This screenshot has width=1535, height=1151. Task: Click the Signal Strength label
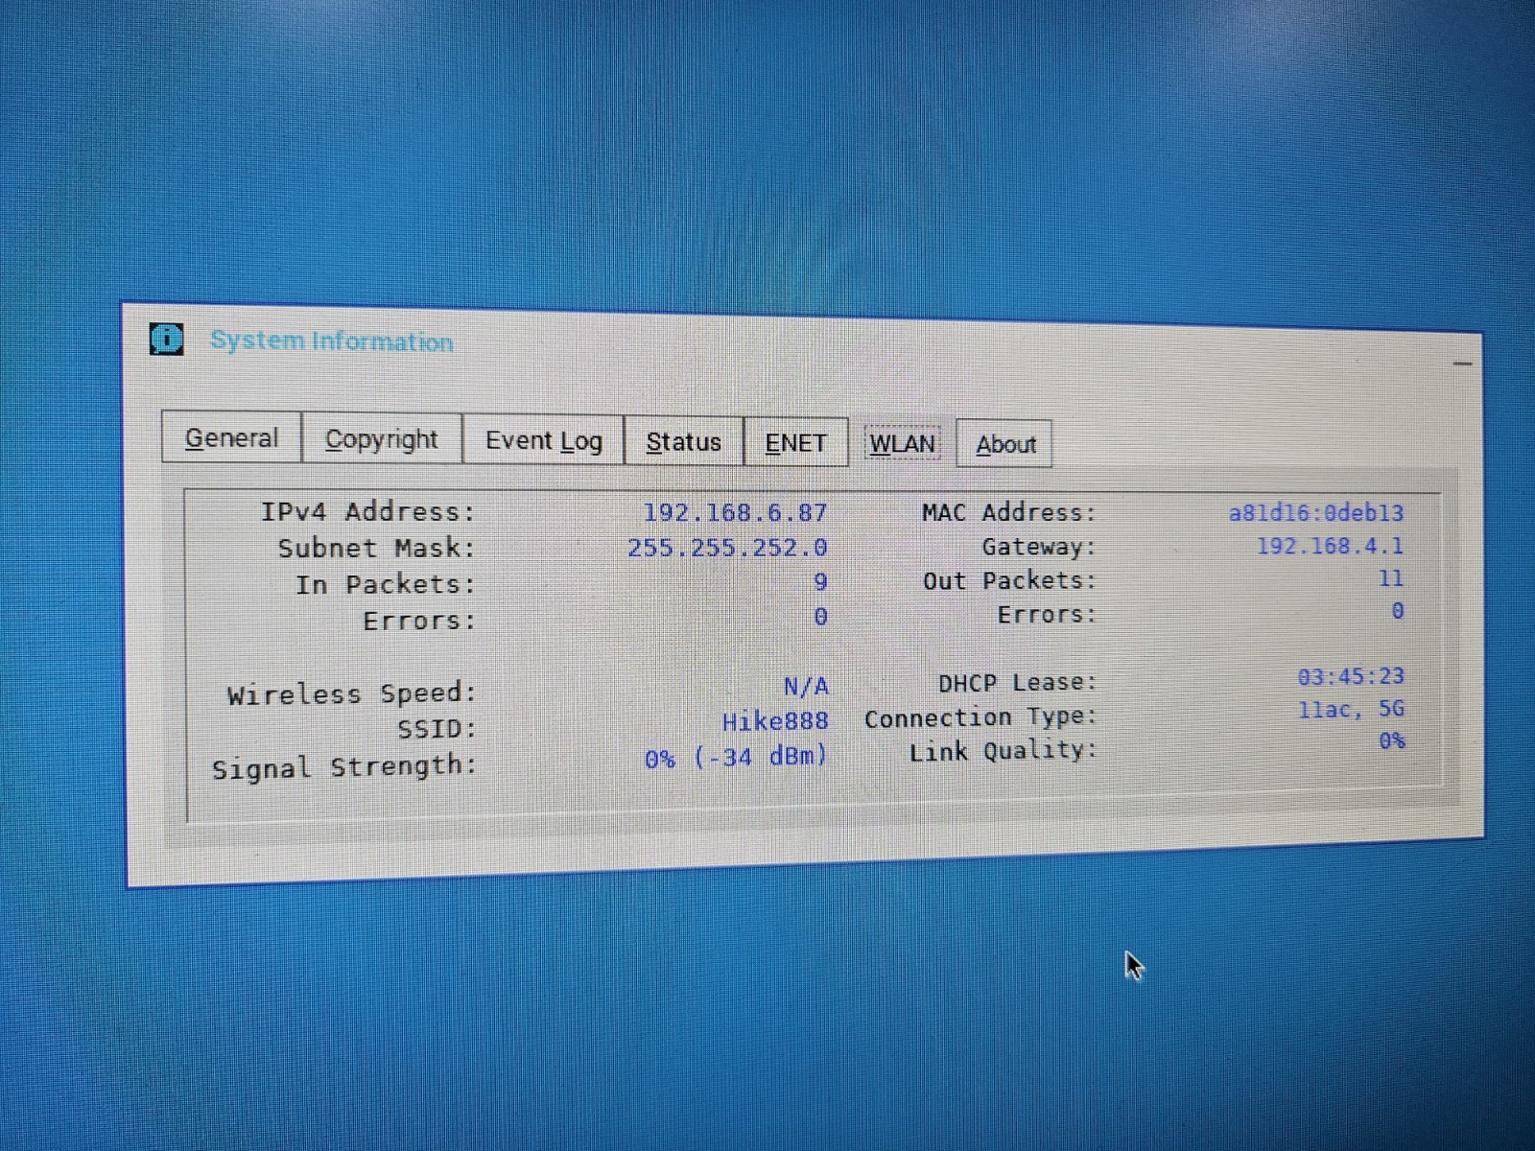(343, 767)
